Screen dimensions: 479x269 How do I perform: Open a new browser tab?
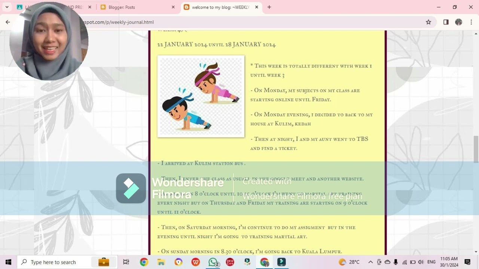coord(269,7)
